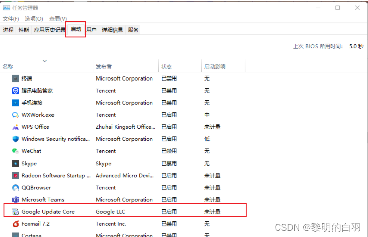Viewport: 368px width, 237px height.
Task: Click the 已启用 status of Microsoft Teams
Action: pyautogui.click(x=169, y=200)
